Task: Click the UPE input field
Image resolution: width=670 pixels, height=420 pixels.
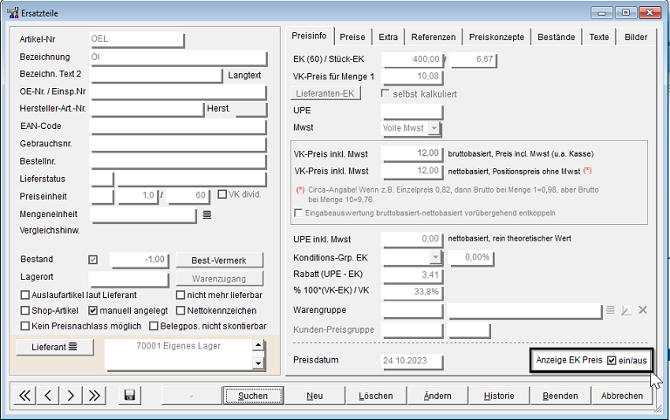Action: pyautogui.click(x=413, y=112)
